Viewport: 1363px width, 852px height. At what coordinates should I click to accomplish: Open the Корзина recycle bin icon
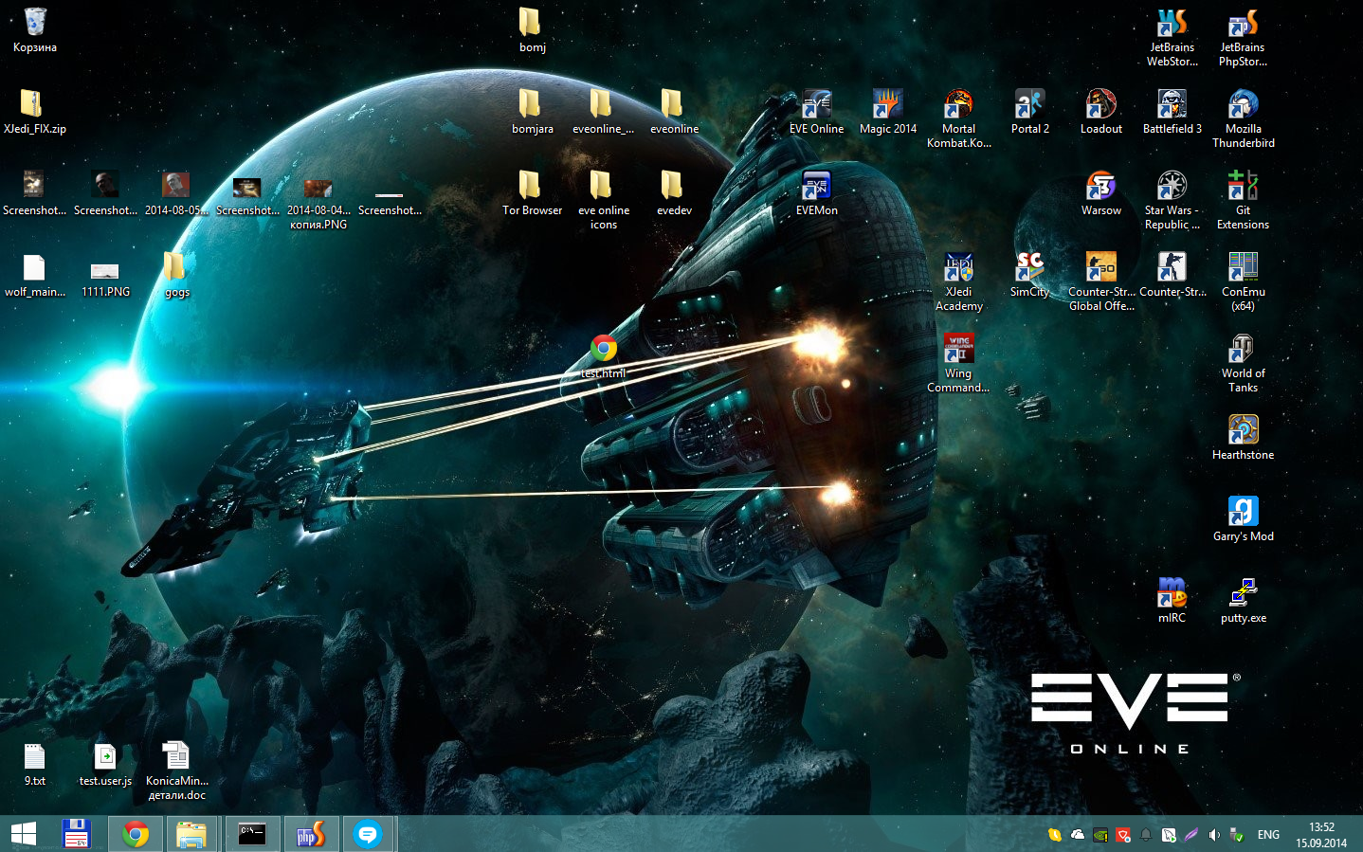pos(35,29)
